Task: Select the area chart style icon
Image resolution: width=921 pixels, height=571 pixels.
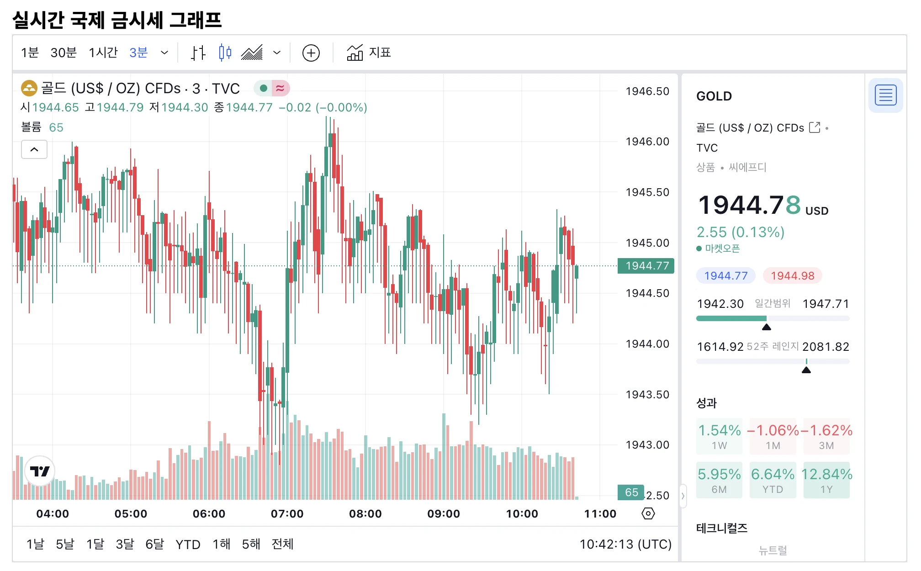Action: (252, 53)
